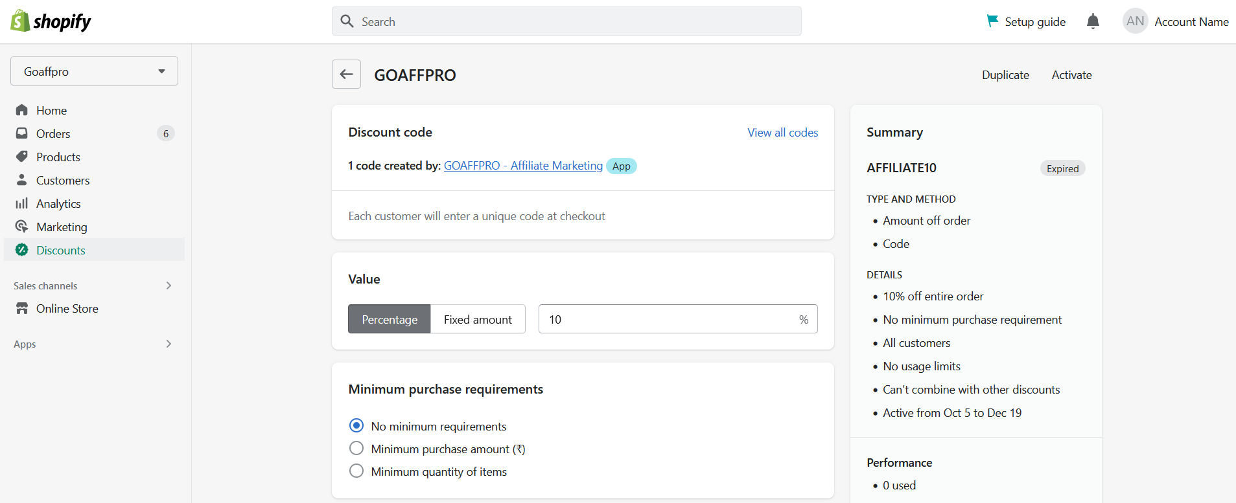The width and height of the screenshot is (1236, 503).
Task: Expand the Apps section chevron
Action: coord(169,344)
